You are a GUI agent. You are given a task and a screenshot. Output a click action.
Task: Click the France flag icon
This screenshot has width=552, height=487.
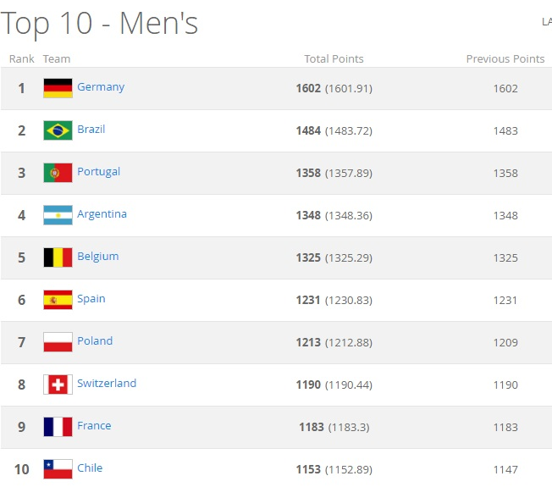[x=58, y=427]
